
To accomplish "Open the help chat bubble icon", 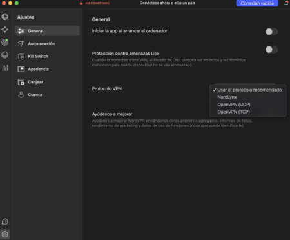I will coord(5,221).
